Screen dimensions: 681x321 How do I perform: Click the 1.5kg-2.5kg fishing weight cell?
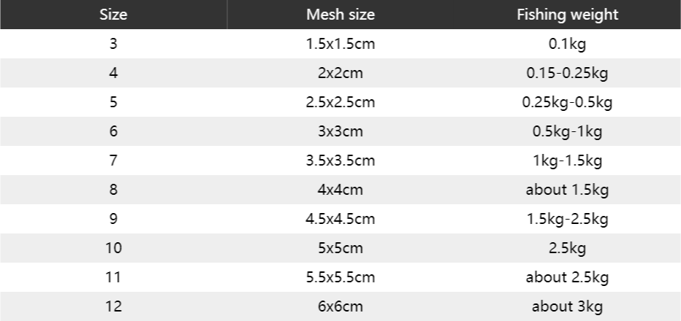click(x=567, y=219)
